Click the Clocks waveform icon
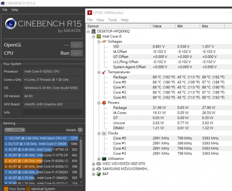 click(104, 133)
